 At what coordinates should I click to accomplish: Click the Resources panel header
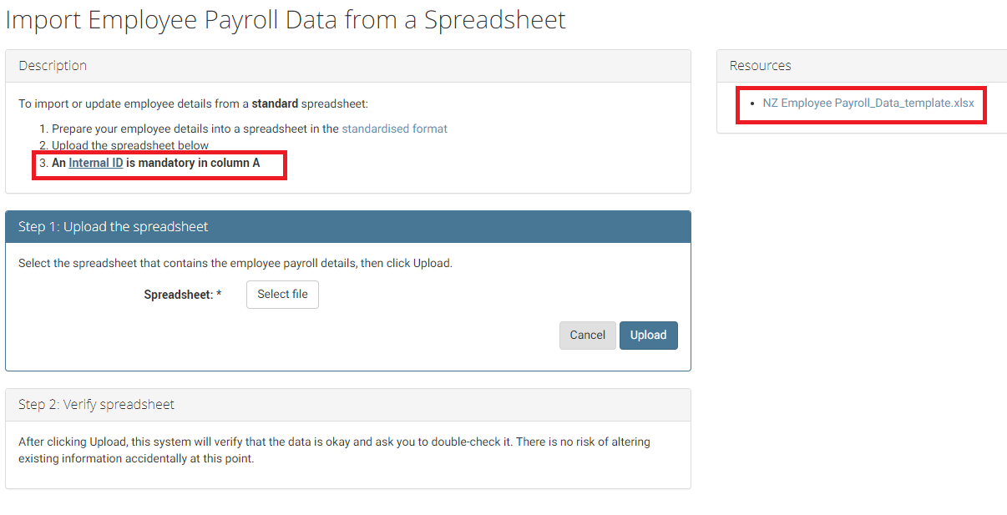click(760, 66)
